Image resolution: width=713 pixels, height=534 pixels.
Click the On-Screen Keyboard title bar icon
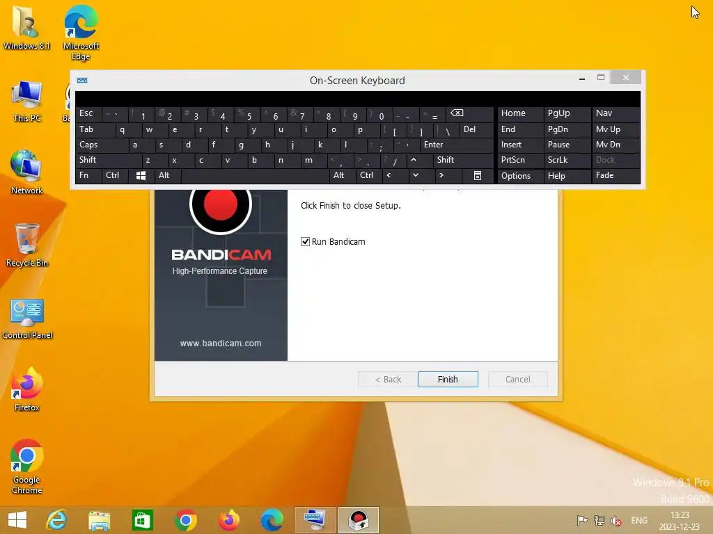click(82, 81)
